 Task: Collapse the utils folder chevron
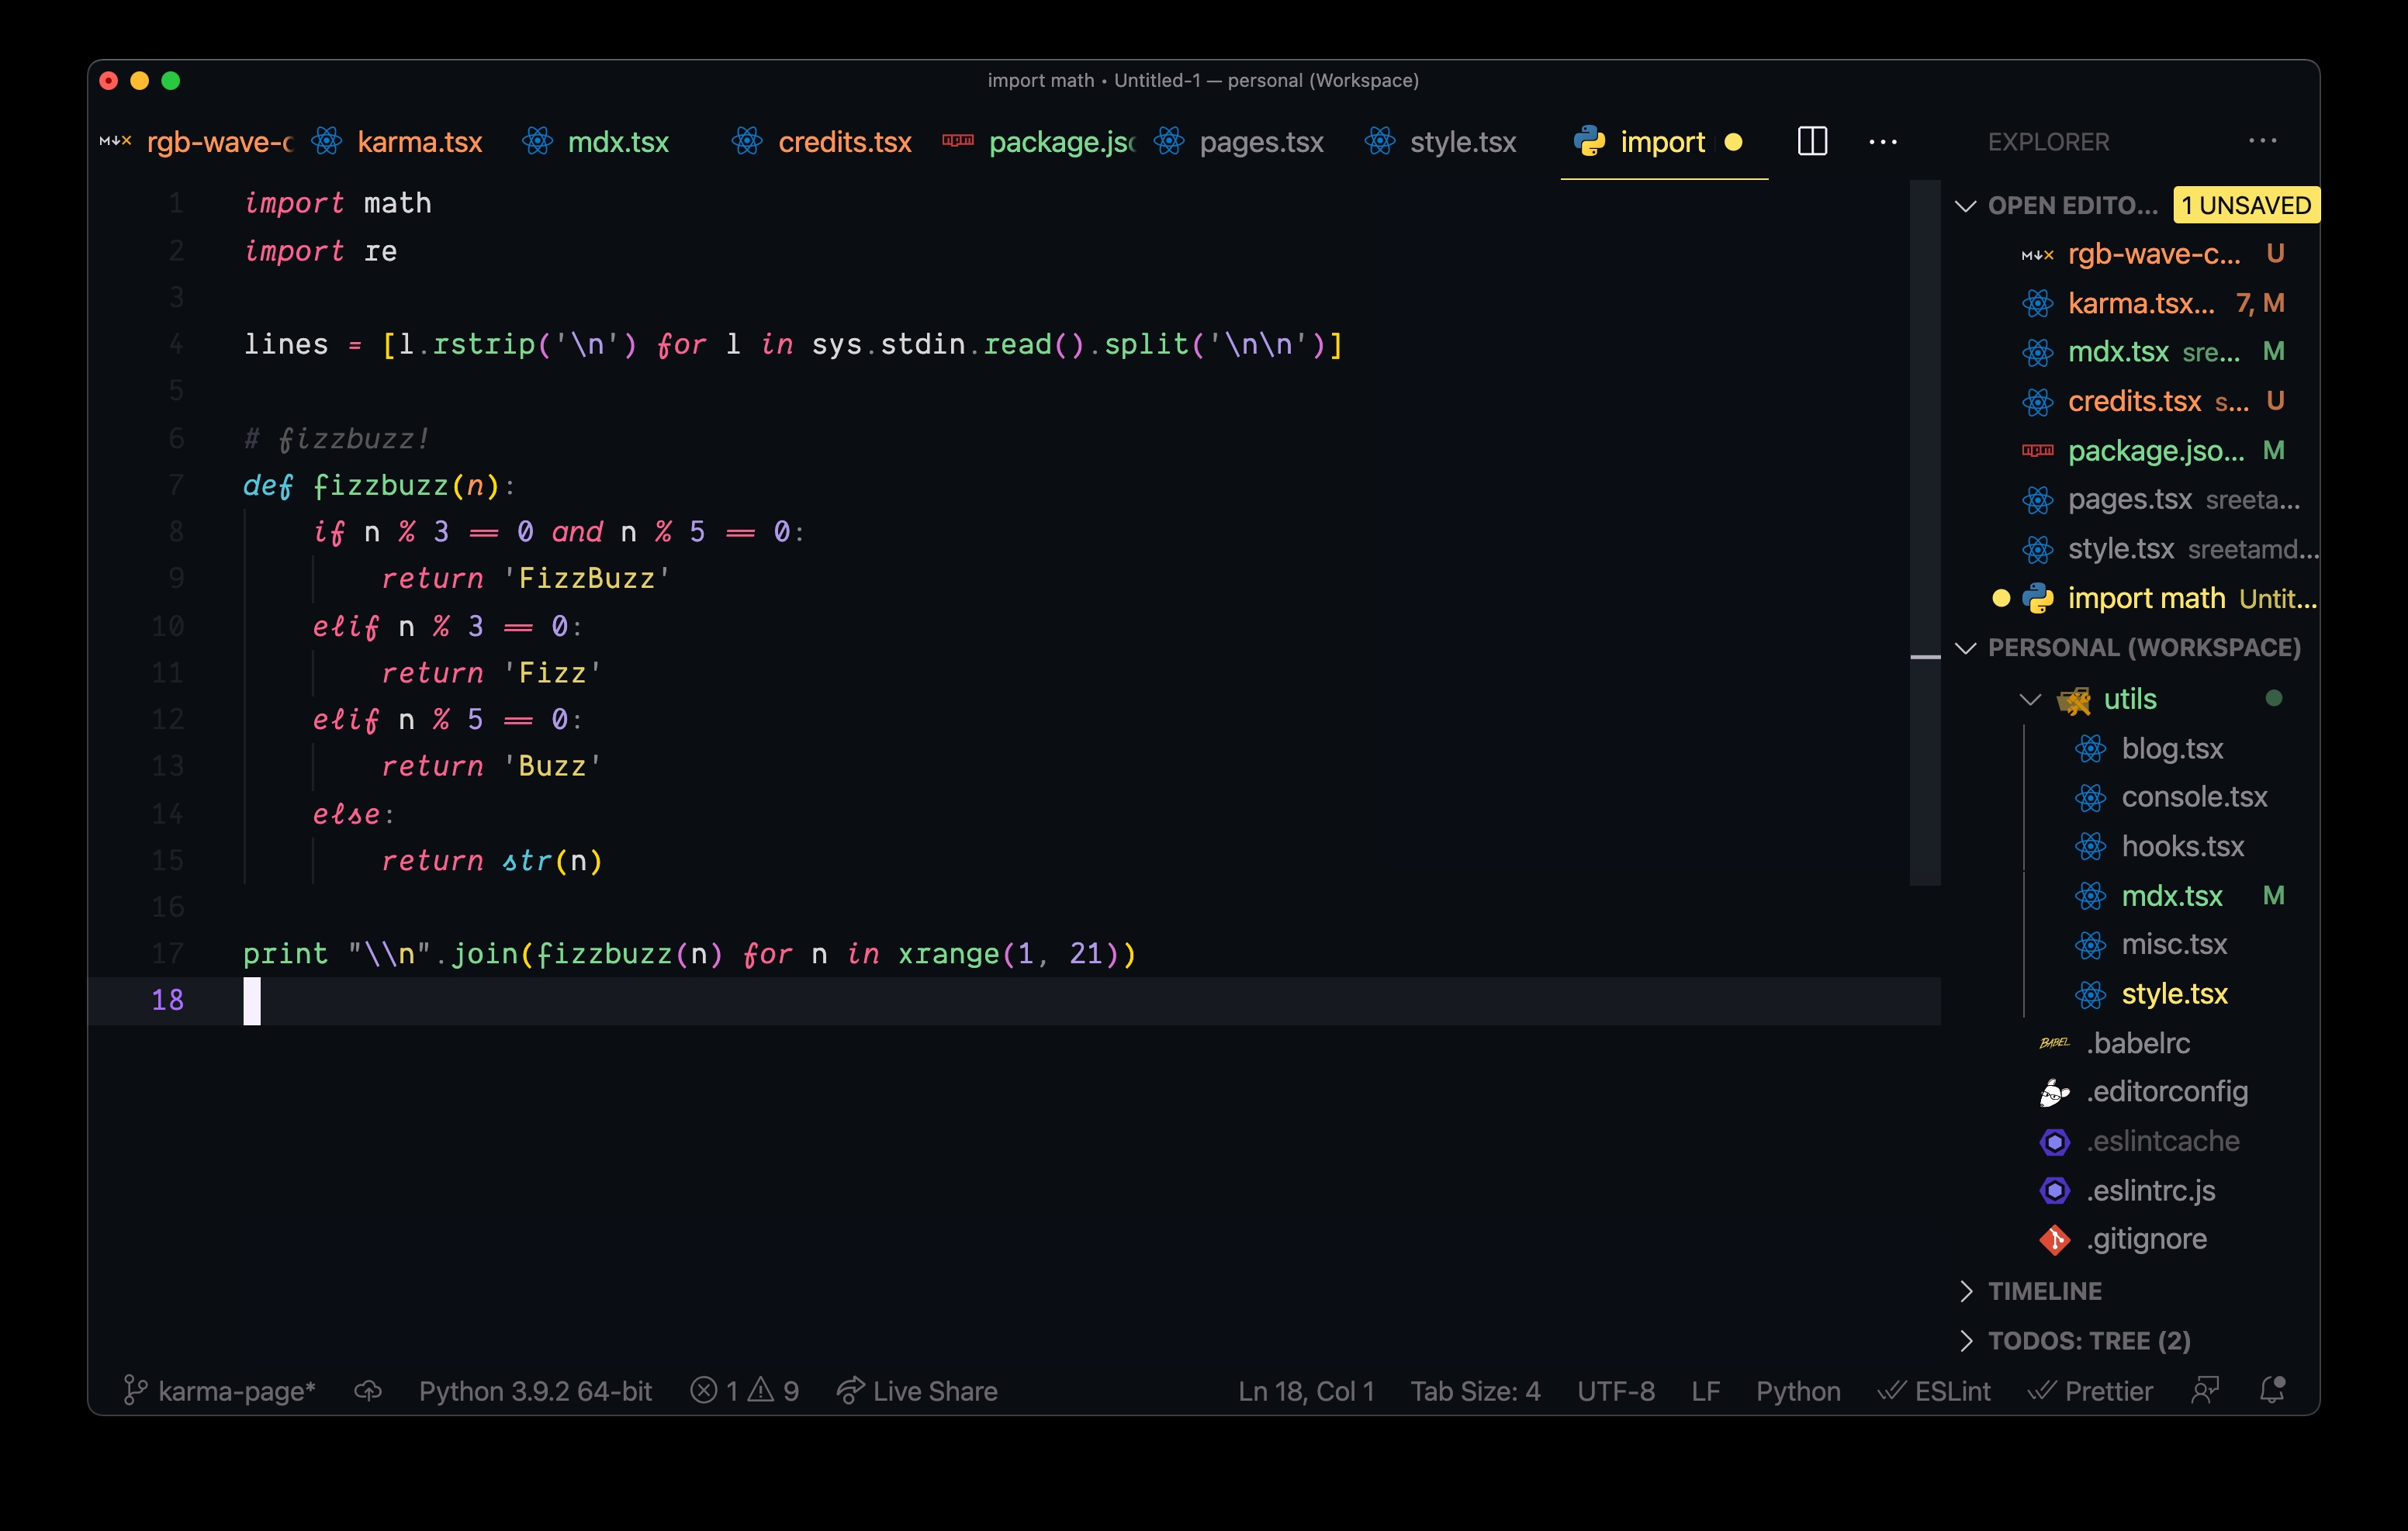(x=2029, y=699)
